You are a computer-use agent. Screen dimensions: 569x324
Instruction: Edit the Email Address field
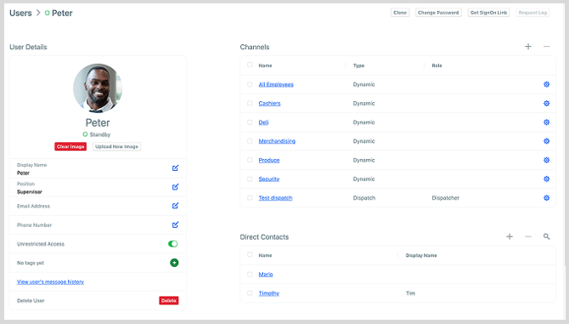coord(175,206)
